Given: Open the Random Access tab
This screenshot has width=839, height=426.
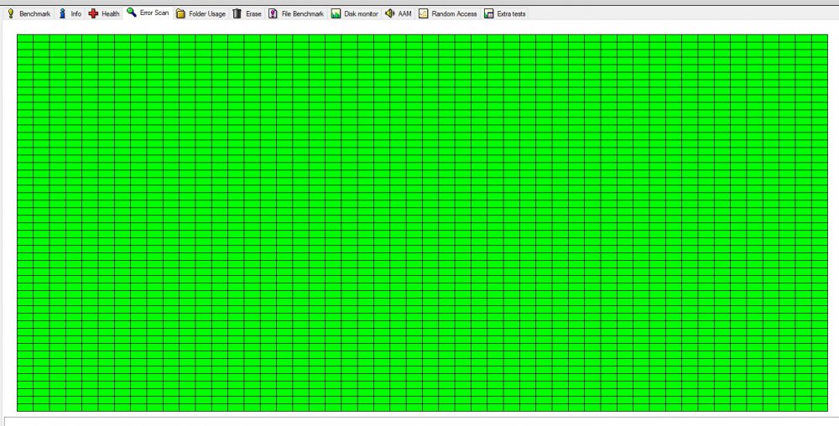Looking at the screenshot, I should (454, 14).
